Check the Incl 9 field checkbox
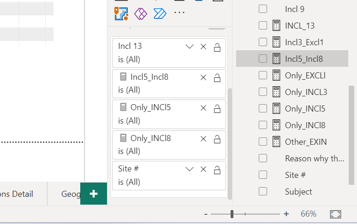 click(263, 9)
